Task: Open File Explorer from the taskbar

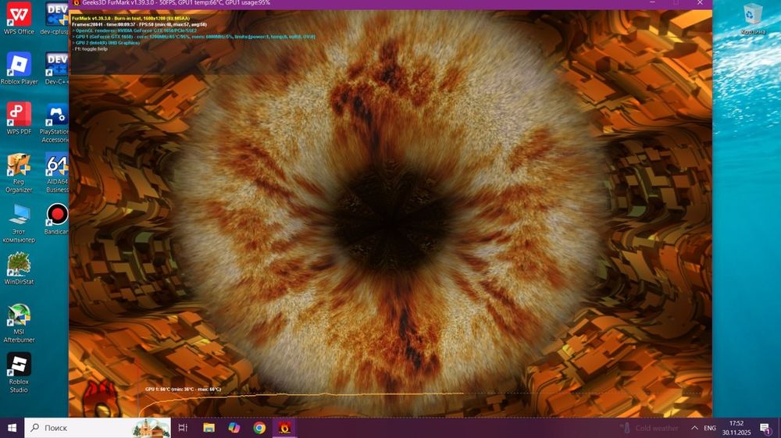Action: click(209, 428)
